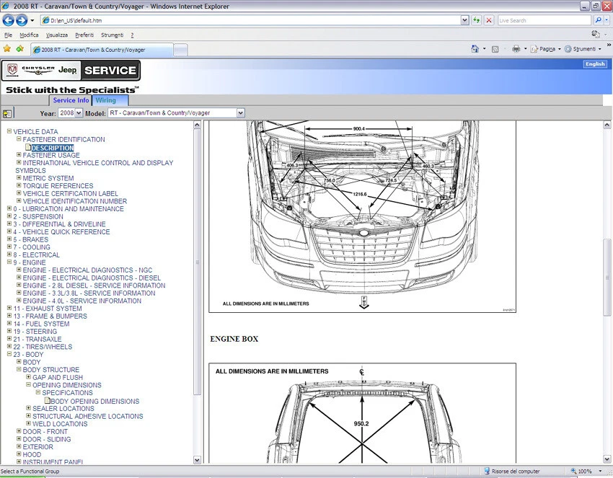Click the Favorites star icon
Image resolution: width=613 pixels, height=478 pixels.
pos(6,48)
